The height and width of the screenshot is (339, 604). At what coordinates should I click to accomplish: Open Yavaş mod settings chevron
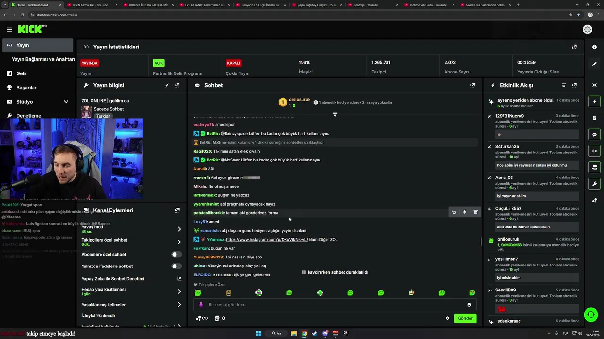179,229
